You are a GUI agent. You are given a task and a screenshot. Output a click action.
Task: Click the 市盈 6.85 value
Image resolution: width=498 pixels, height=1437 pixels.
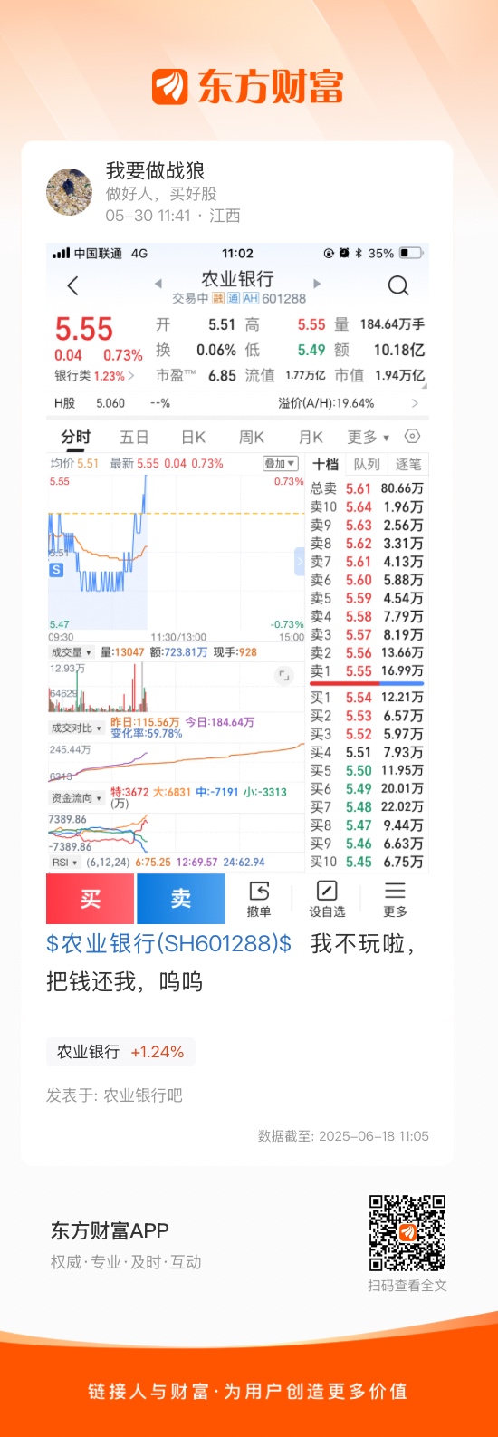(x=222, y=375)
